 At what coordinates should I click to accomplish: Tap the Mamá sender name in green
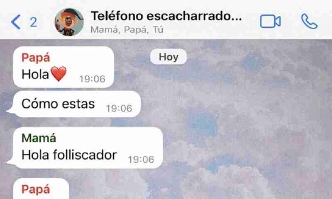coord(39,138)
